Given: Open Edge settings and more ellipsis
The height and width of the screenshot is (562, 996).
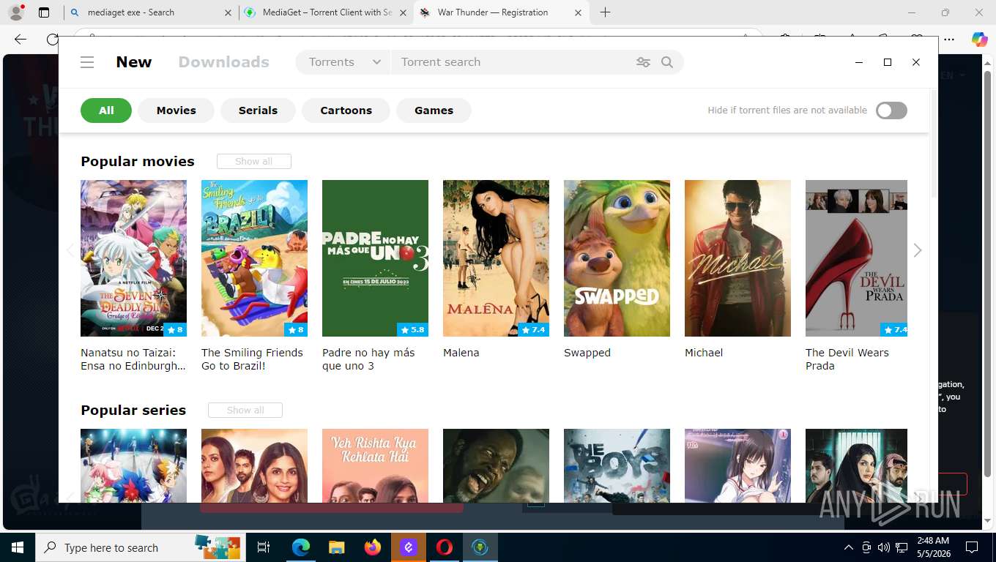Looking at the screenshot, I should click(x=949, y=40).
